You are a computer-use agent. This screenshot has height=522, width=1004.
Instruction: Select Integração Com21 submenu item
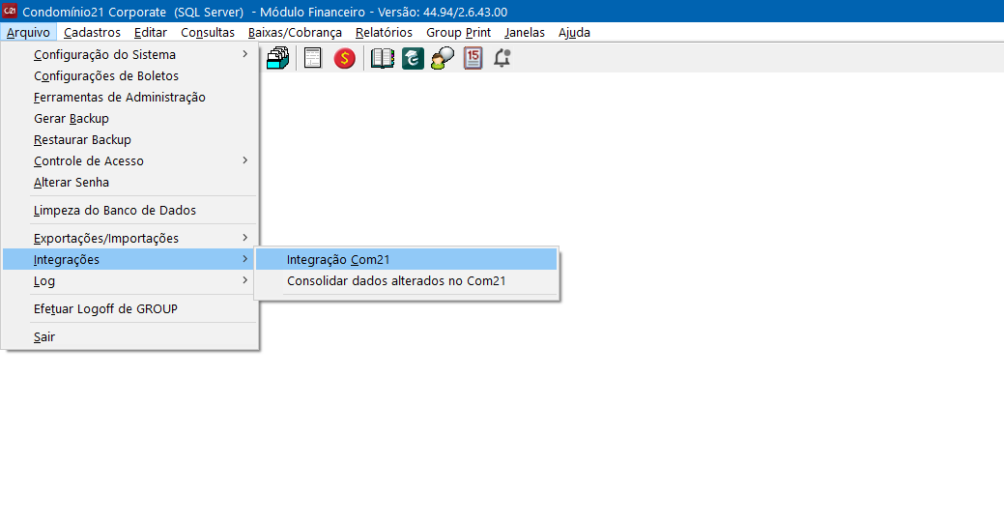point(407,259)
